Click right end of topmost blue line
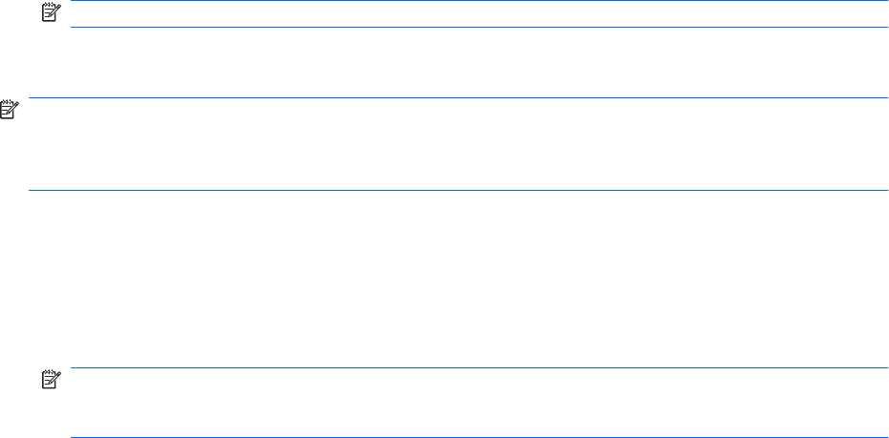 click(884, 1)
